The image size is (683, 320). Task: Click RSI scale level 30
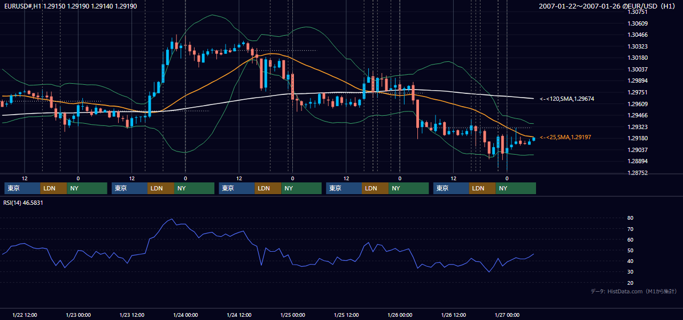click(631, 271)
